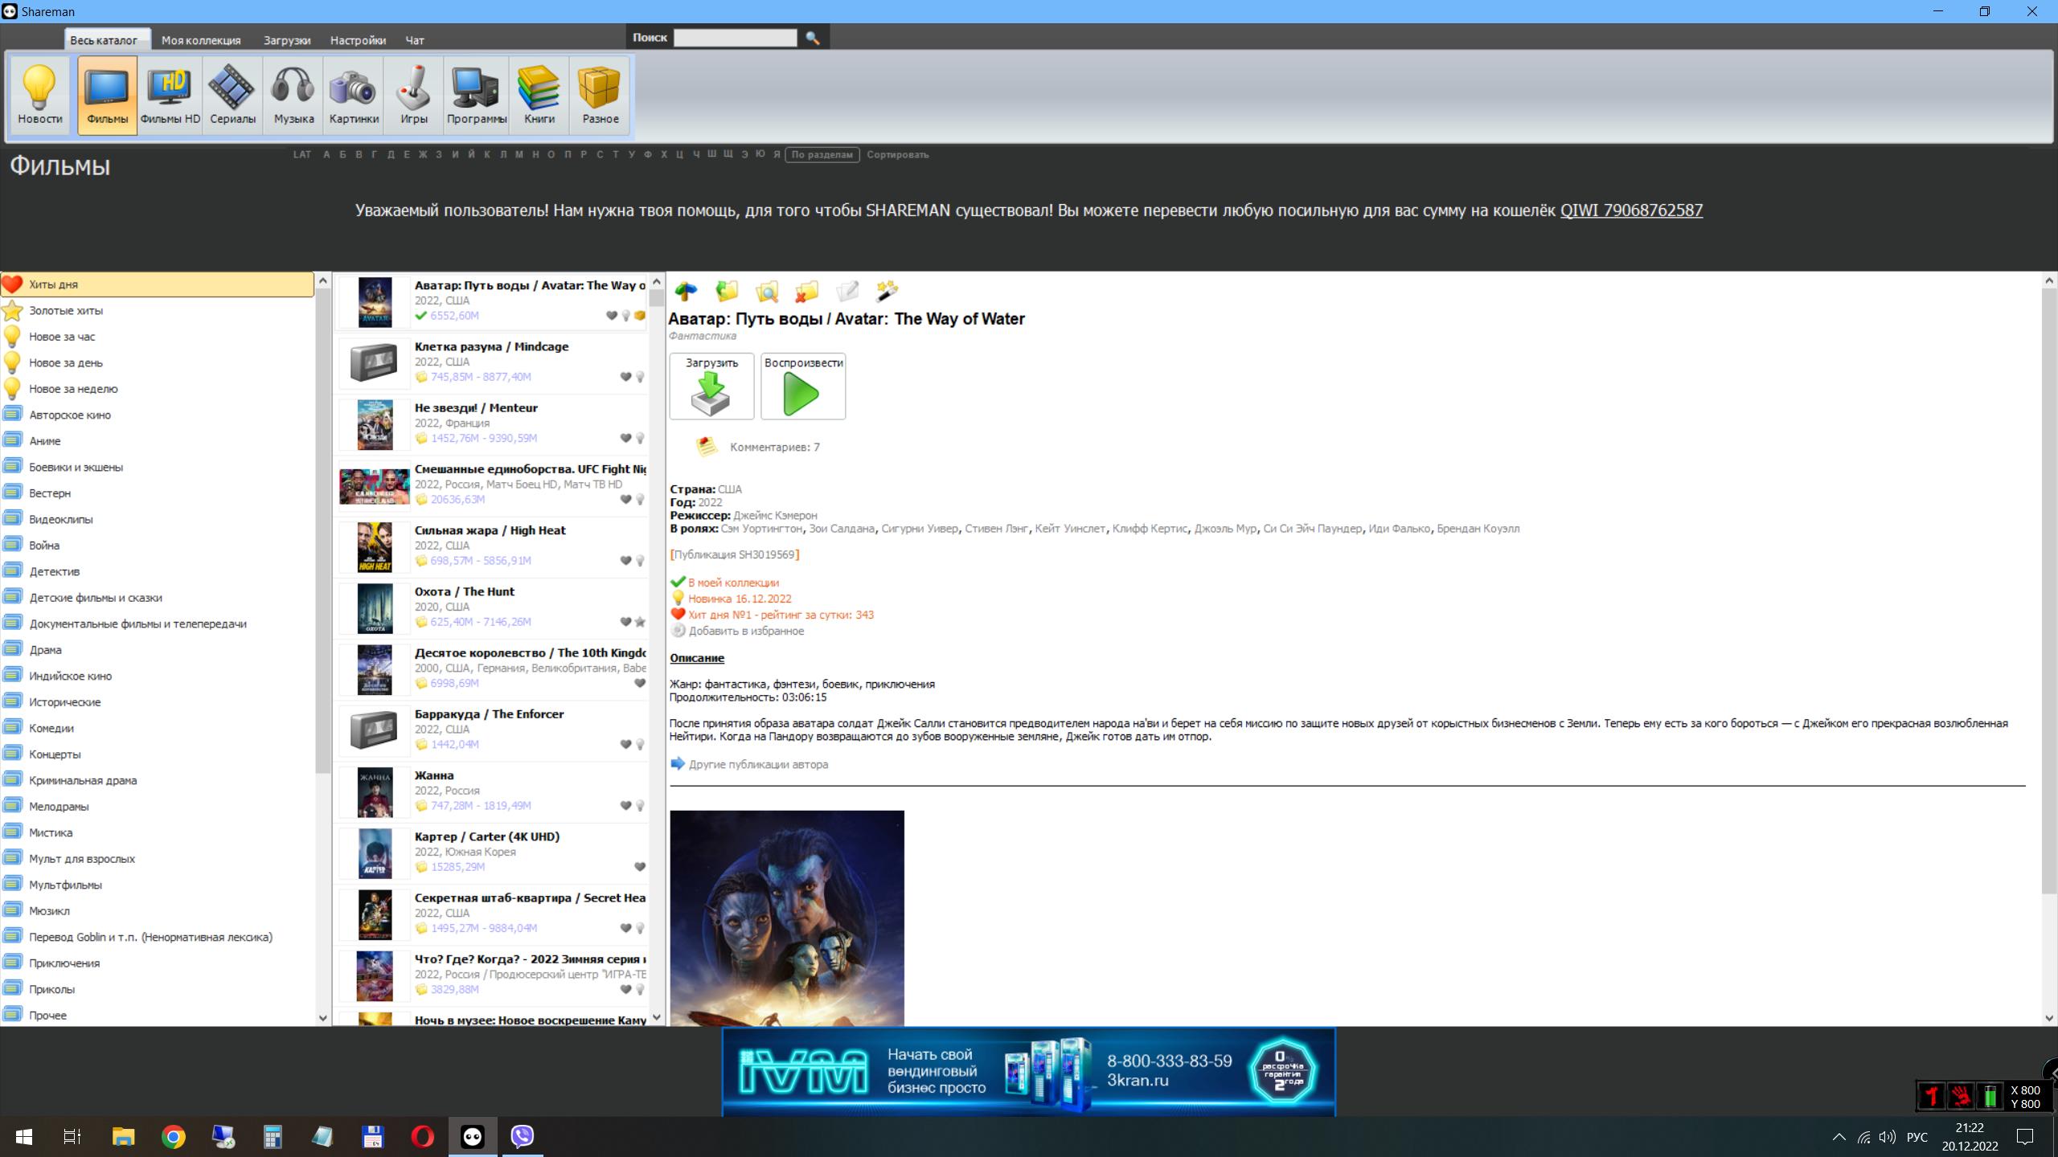Click the Картер / Carter thumbnail
The image size is (2058, 1157).
coord(375,853)
